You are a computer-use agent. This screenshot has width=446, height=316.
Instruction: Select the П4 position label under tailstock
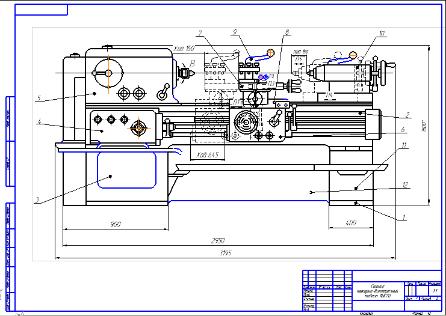(x=329, y=95)
